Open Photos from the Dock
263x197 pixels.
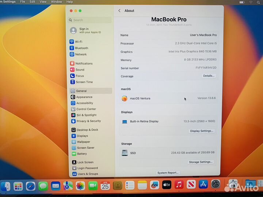pyautogui.click(x=80, y=186)
